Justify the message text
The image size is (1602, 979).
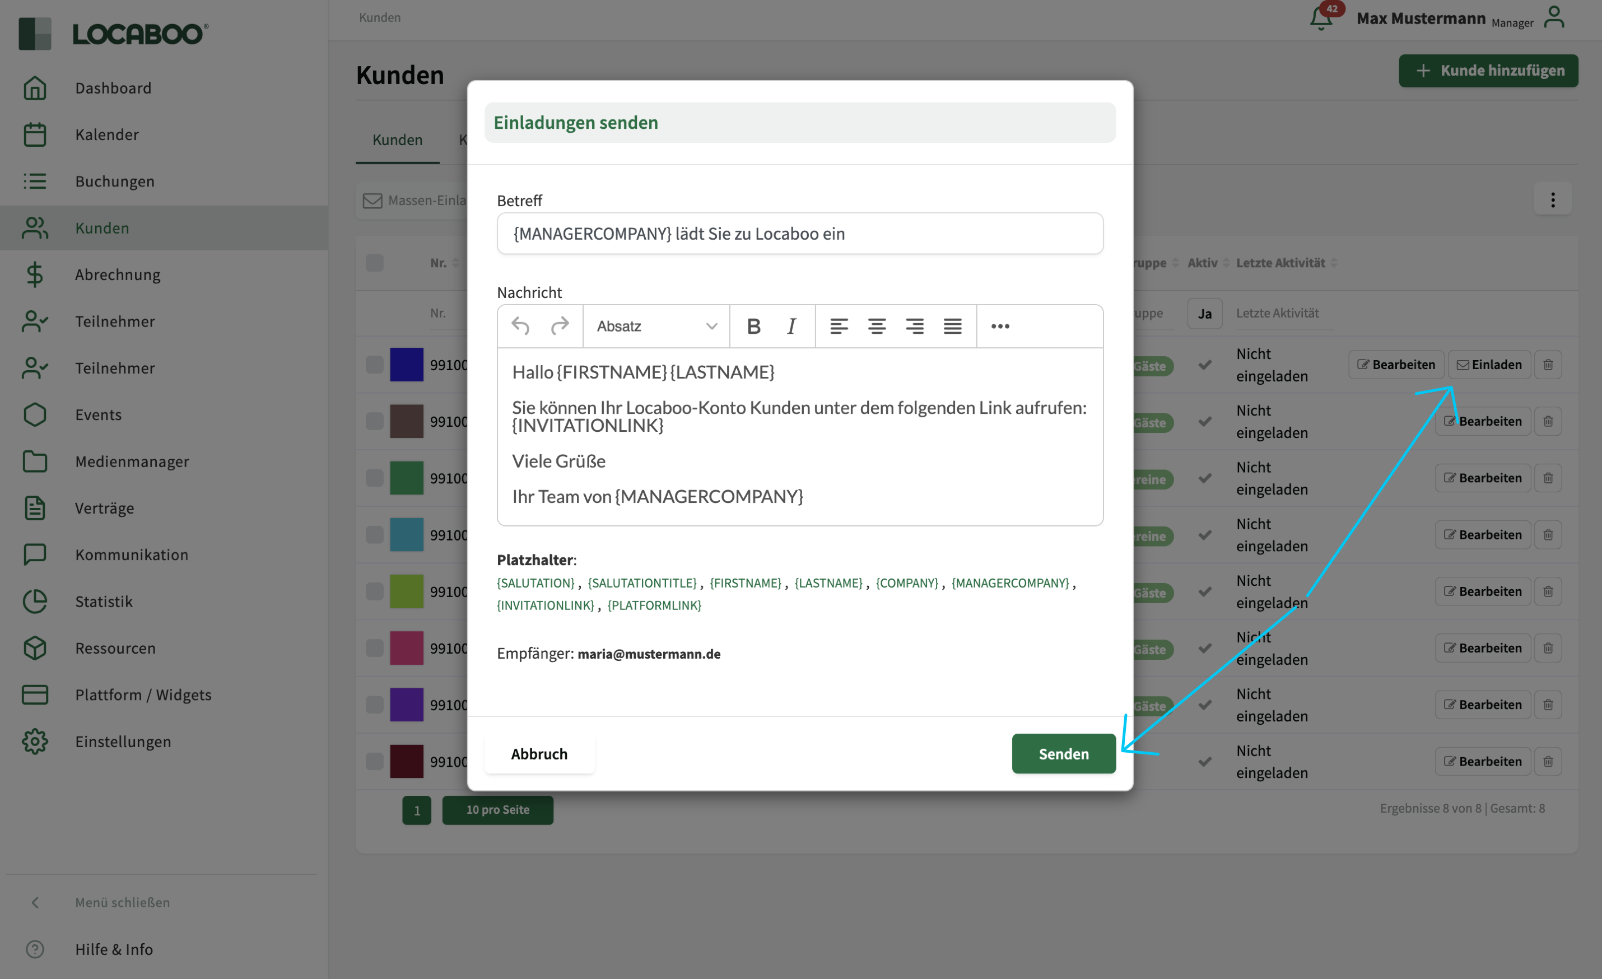click(952, 327)
